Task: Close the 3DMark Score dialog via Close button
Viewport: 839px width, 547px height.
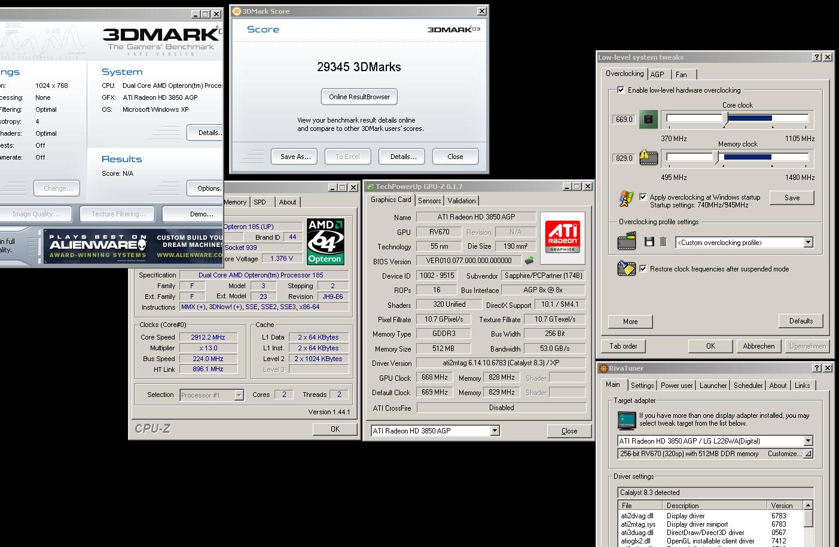Action: pyautogui.click(x=455, y=157)
